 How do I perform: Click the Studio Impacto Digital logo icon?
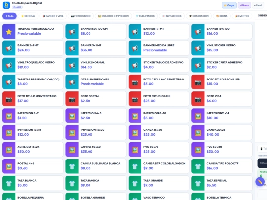point(6,5)
